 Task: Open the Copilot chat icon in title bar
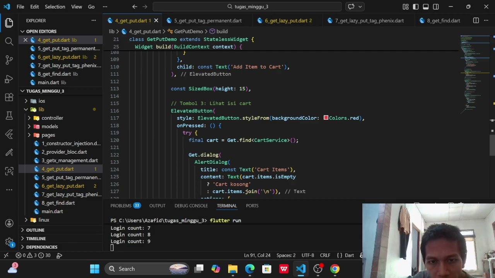tap(351, 7)
